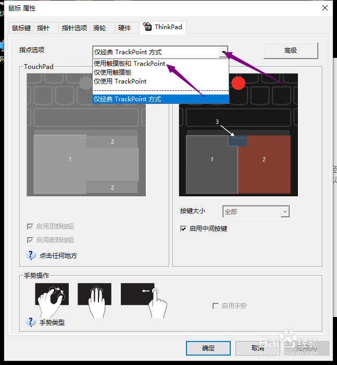
Task: Choose 仅使用 TrackPoint option
Action: coord(160,81)
